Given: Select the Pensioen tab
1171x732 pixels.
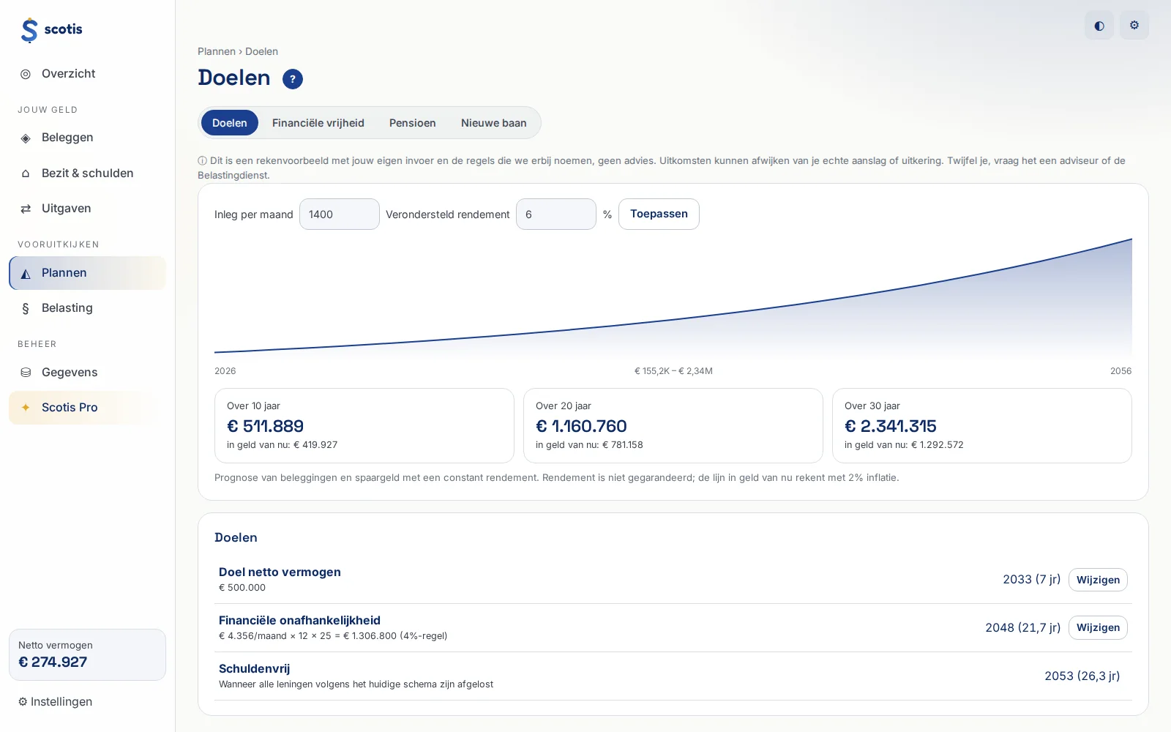Looking at the screenshot, I should (x=413, y=123).
